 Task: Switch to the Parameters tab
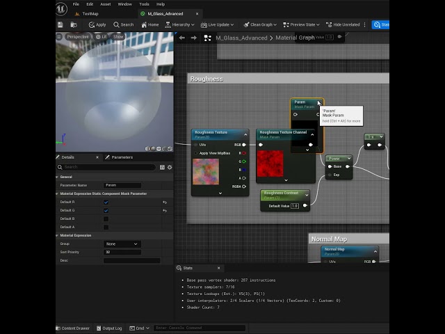119,157
